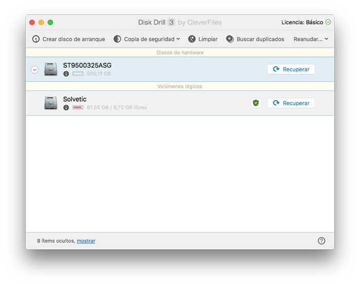Click the mostrar hidden items link
Image resolution: width=360 pixels, height=286 pixels.
(86, 241)
